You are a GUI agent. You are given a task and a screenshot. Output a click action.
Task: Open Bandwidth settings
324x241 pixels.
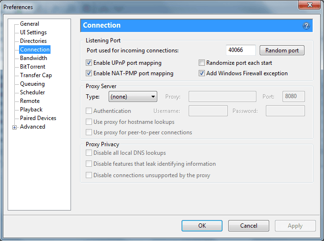coord(33,58)
